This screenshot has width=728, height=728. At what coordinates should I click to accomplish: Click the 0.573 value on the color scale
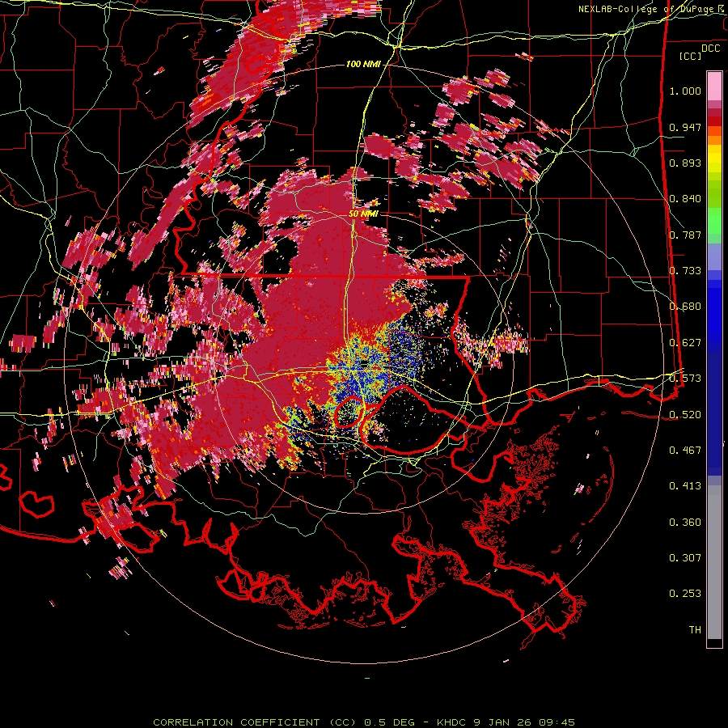tap(685, 379)
